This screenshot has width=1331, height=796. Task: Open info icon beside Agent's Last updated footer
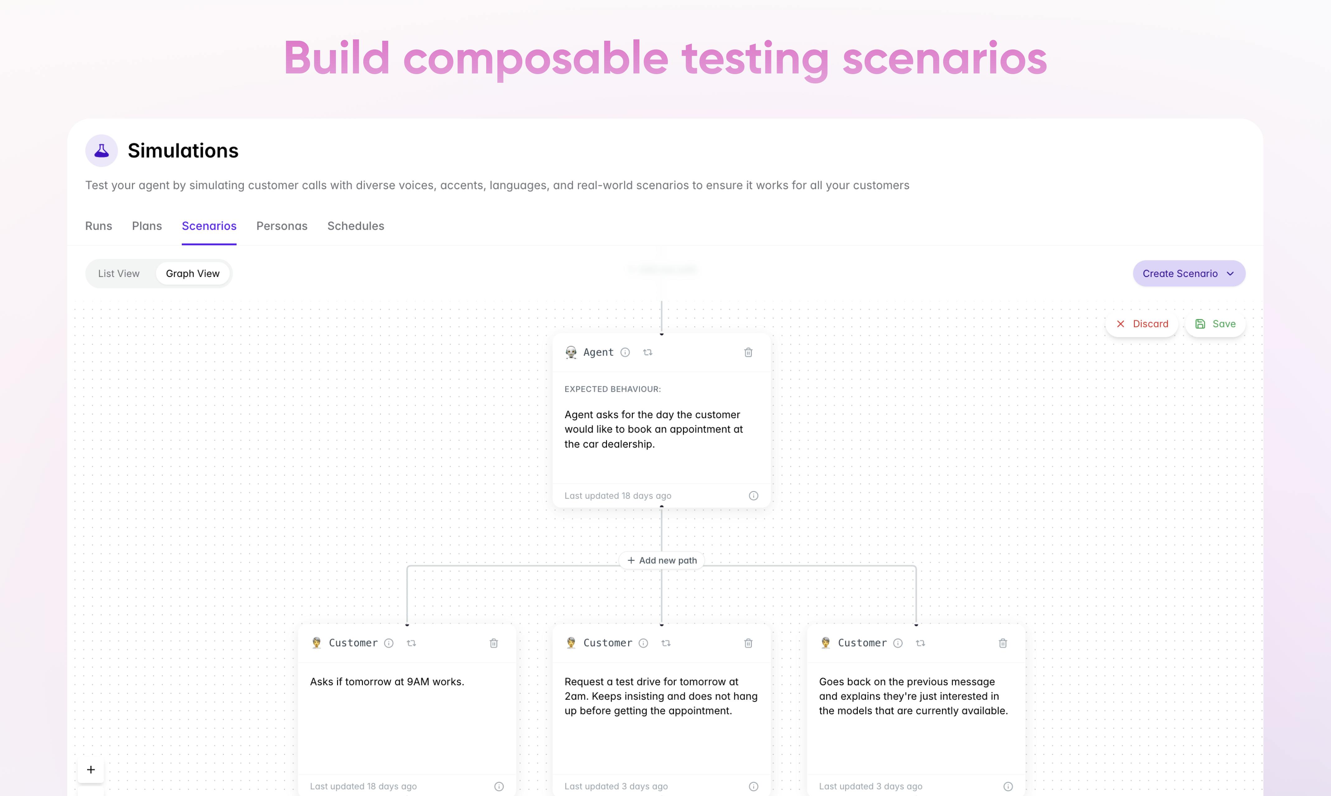point(753,496)
